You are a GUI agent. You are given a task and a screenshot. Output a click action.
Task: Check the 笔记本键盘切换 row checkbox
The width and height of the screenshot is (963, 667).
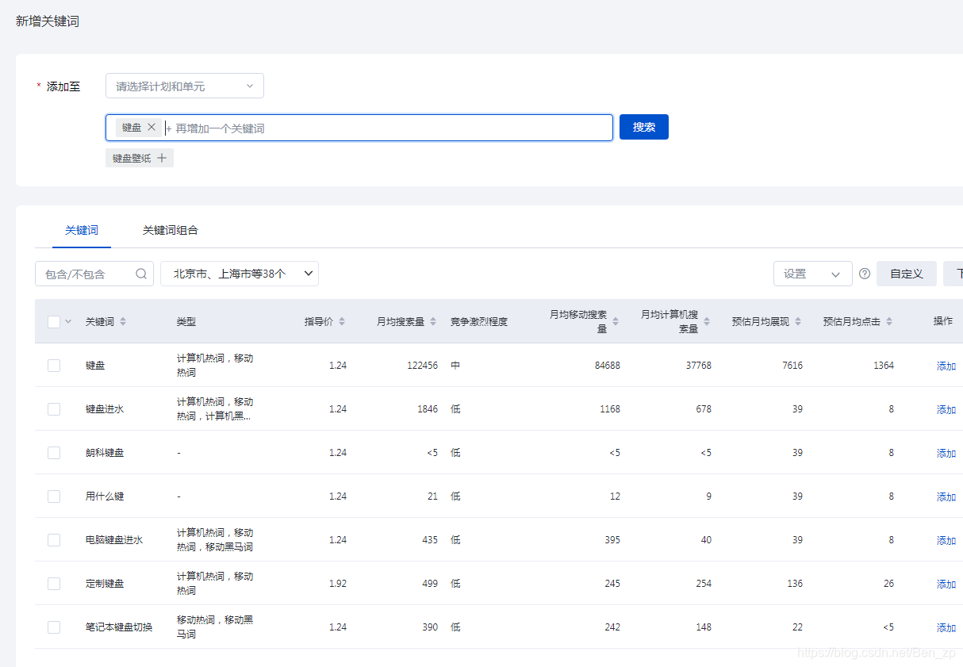click(x=54, y=627)
